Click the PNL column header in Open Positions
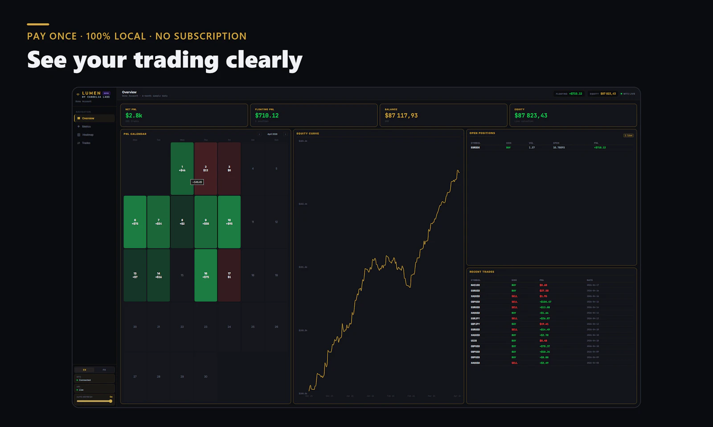The width and height of the screenshot is (713, 427). click(x=596, y=143)
